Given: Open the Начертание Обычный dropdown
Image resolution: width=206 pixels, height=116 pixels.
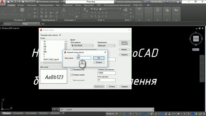Looking at the screenshot, I should 107,45.
